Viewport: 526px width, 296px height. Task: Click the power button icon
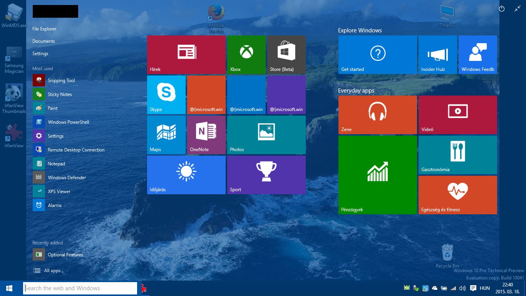(501, 8)
